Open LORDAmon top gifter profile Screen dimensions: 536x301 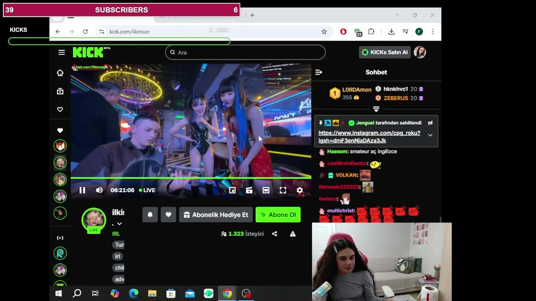pyautogui.click(x=357, y=90)
